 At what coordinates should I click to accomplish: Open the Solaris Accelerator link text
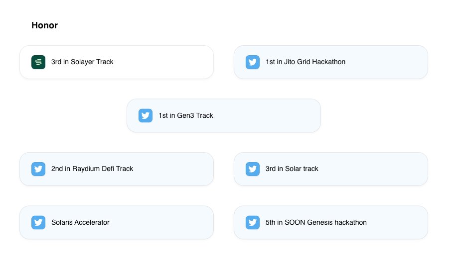coord(80,222)
